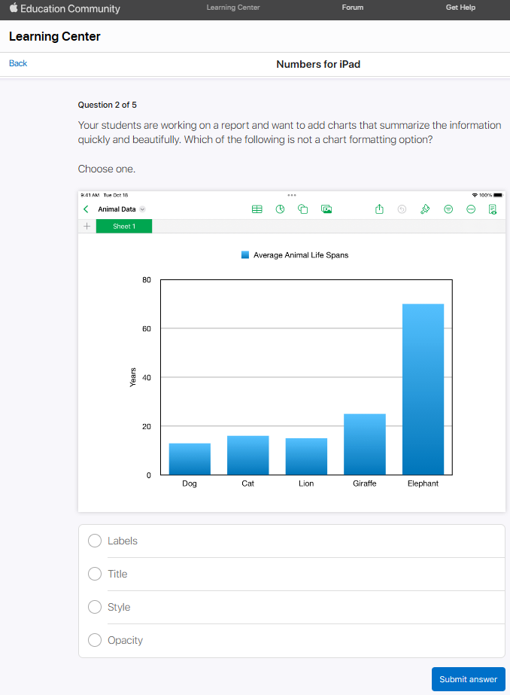510x695 pixels.
Task: Click the 'Numbers for iPad' heading
Action: (318, 64)
